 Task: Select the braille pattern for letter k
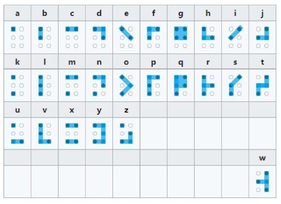(17, 85)
